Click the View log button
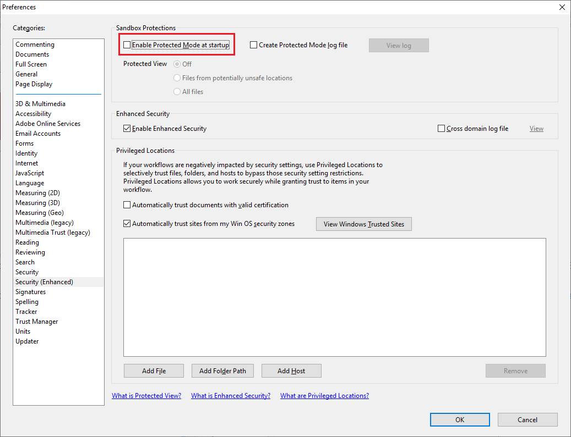This screenshot has width=571, height=437. [x=399, y=46]
